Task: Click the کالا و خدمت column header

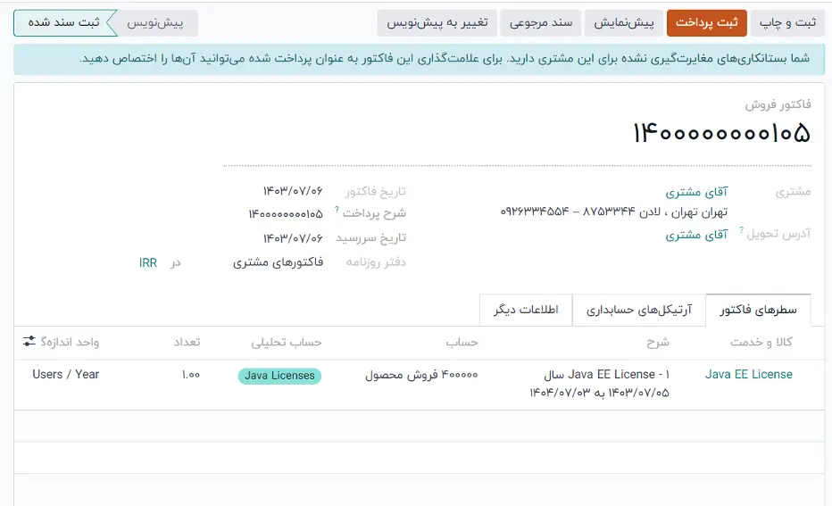Action: 761,342
